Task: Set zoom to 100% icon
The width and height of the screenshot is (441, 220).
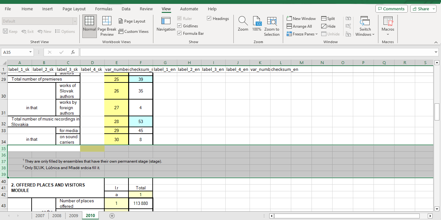Action: pos(257,22)
